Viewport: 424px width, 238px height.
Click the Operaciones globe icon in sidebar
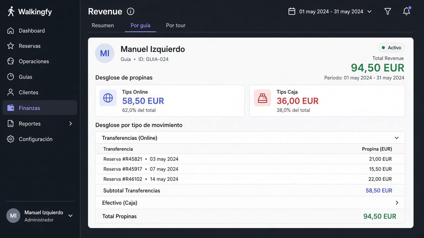11,61
